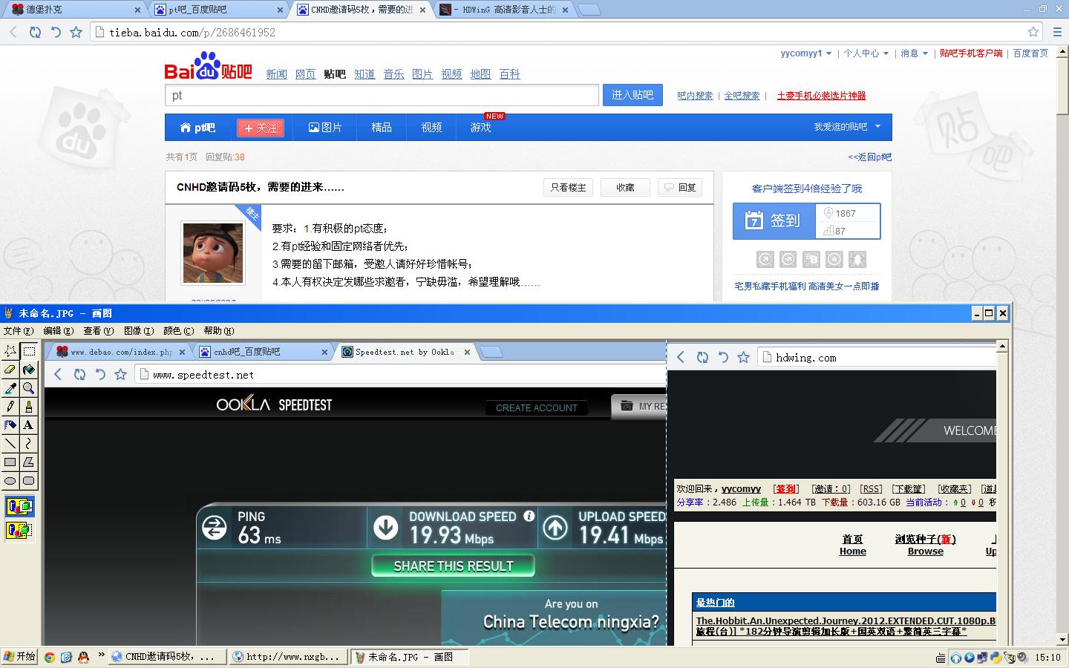This screenshot has height=668, width=1069.
Task: Open the browser menu hamburger icon
Action: coord(1059,32)
